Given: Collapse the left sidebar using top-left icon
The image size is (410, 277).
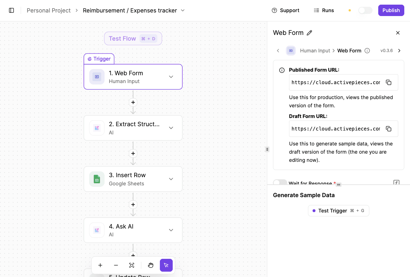Looking at the screenshot, I should point(11,10).
